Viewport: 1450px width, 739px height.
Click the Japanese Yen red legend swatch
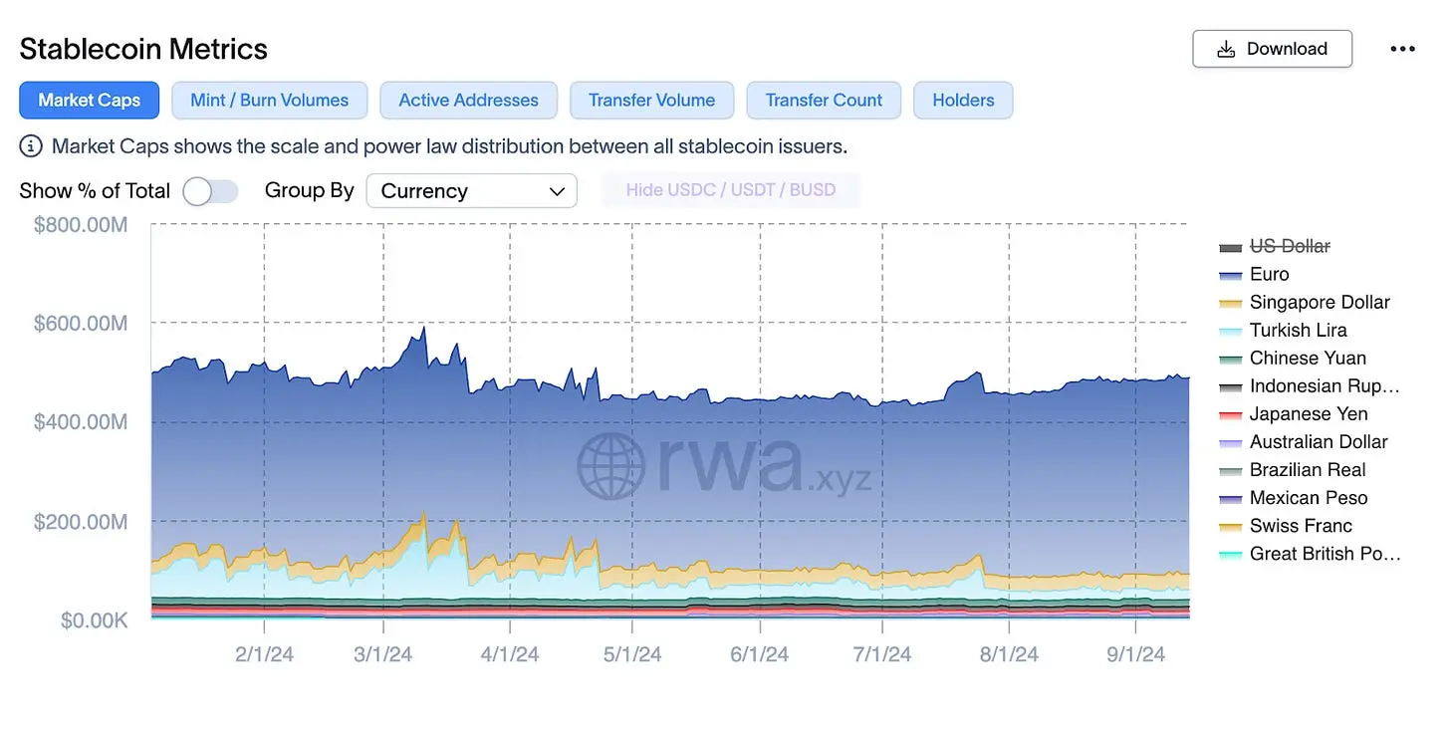1231,414
